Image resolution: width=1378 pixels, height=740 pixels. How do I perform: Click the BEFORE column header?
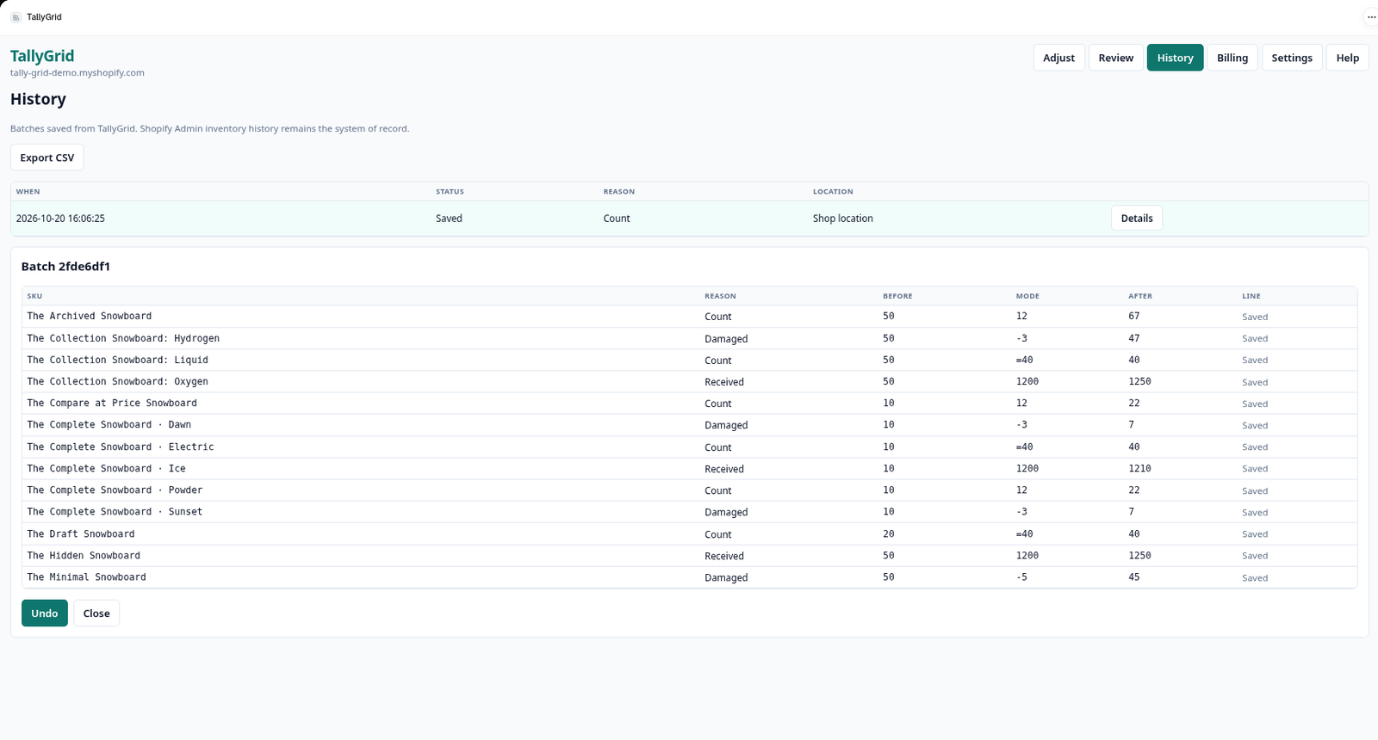pos(897,296)
